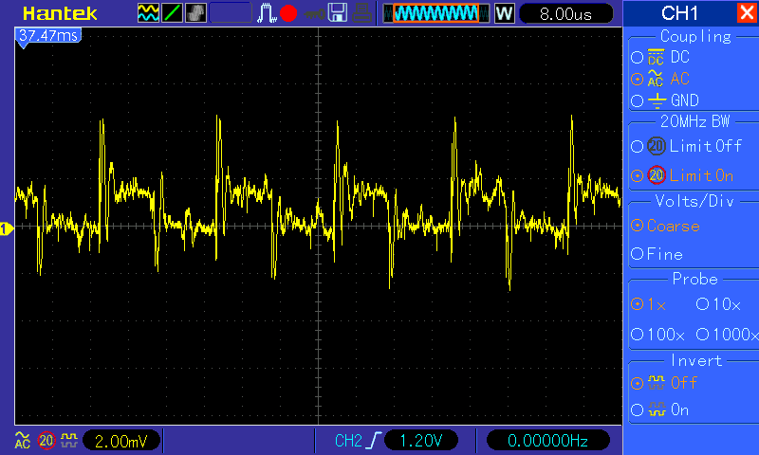Click the Invert Off waveform icon
Viewport: 759px width, 455px height.
click(x=657, y=382)
